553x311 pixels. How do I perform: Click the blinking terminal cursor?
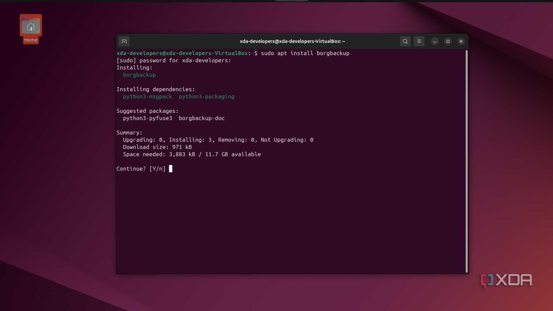point(171,169)
